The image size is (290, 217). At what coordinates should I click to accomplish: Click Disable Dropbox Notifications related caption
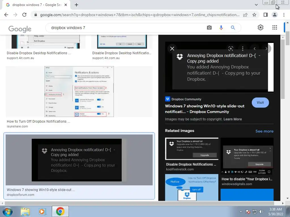tap(191, 164)
